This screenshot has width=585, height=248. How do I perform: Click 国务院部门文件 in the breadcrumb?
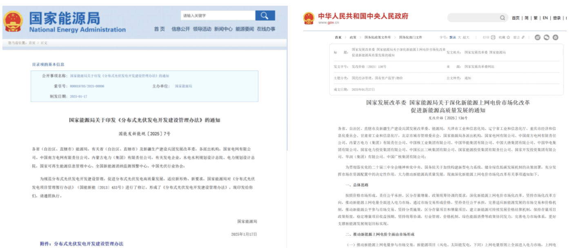[410, 37]
